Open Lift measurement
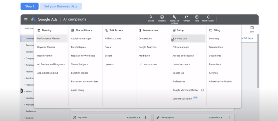The image size is (278, 121). [x=148, y=64]
